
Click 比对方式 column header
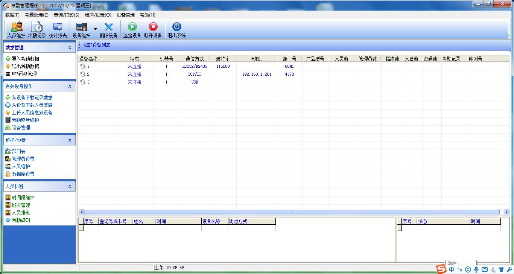(252, 221)
